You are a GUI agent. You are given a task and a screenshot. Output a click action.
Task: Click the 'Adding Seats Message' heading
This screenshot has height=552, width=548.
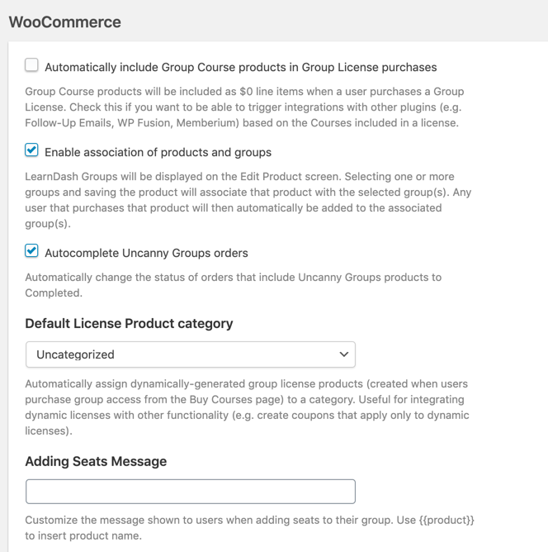96,461
